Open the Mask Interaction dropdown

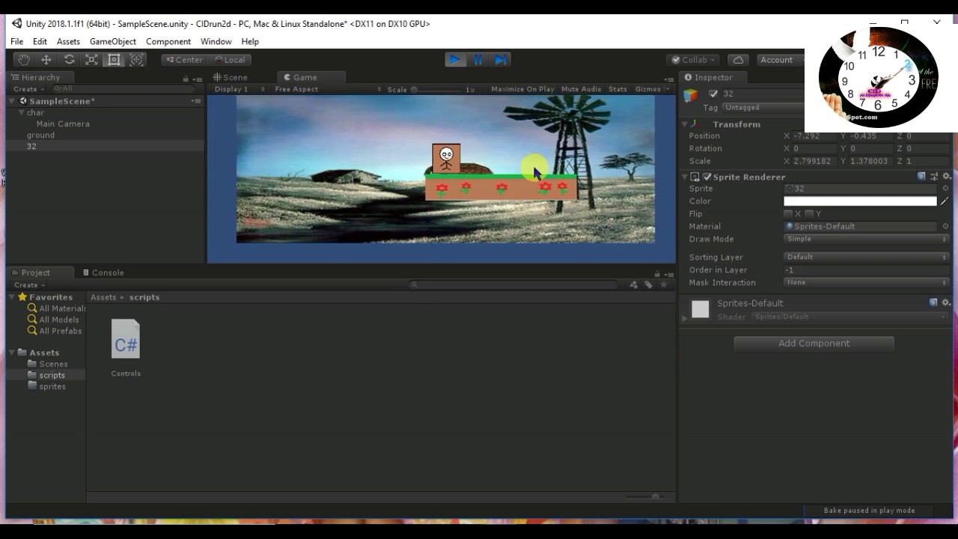pyautogui.click(x=866, y=282)
